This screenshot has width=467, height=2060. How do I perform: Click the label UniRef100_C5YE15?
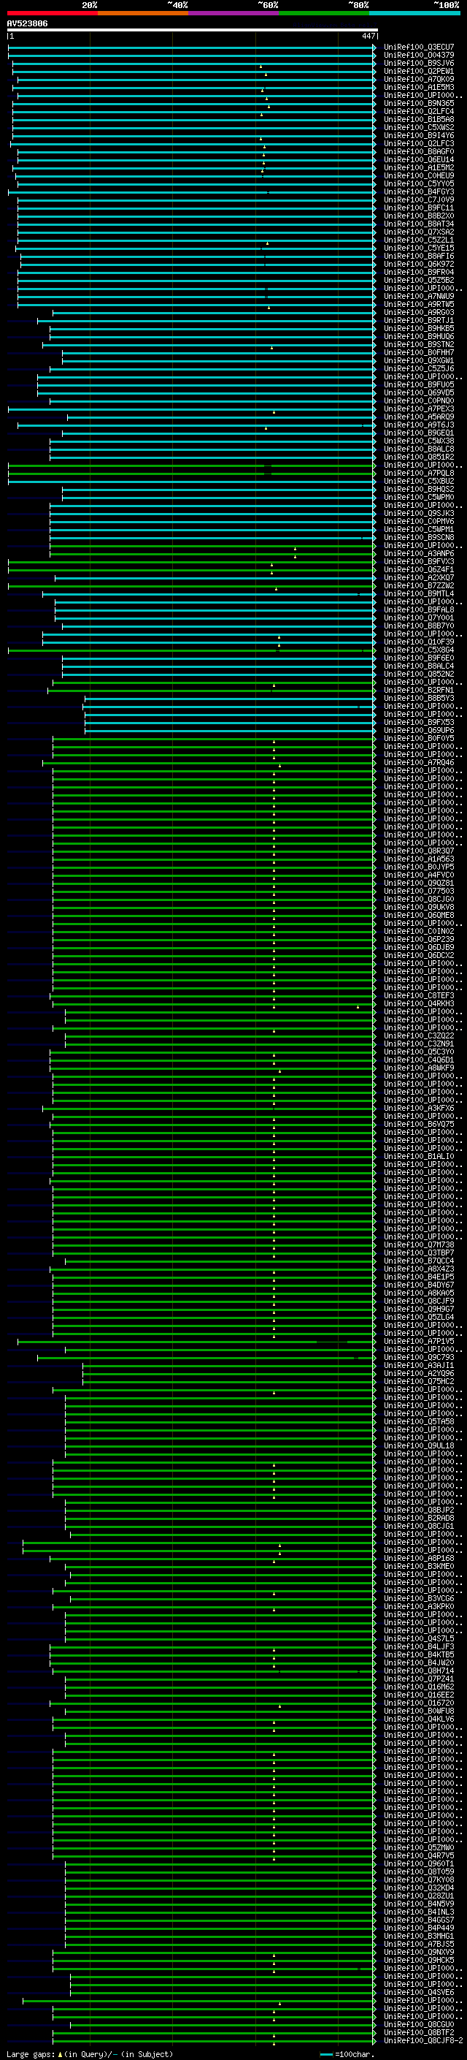coord(418,248)
